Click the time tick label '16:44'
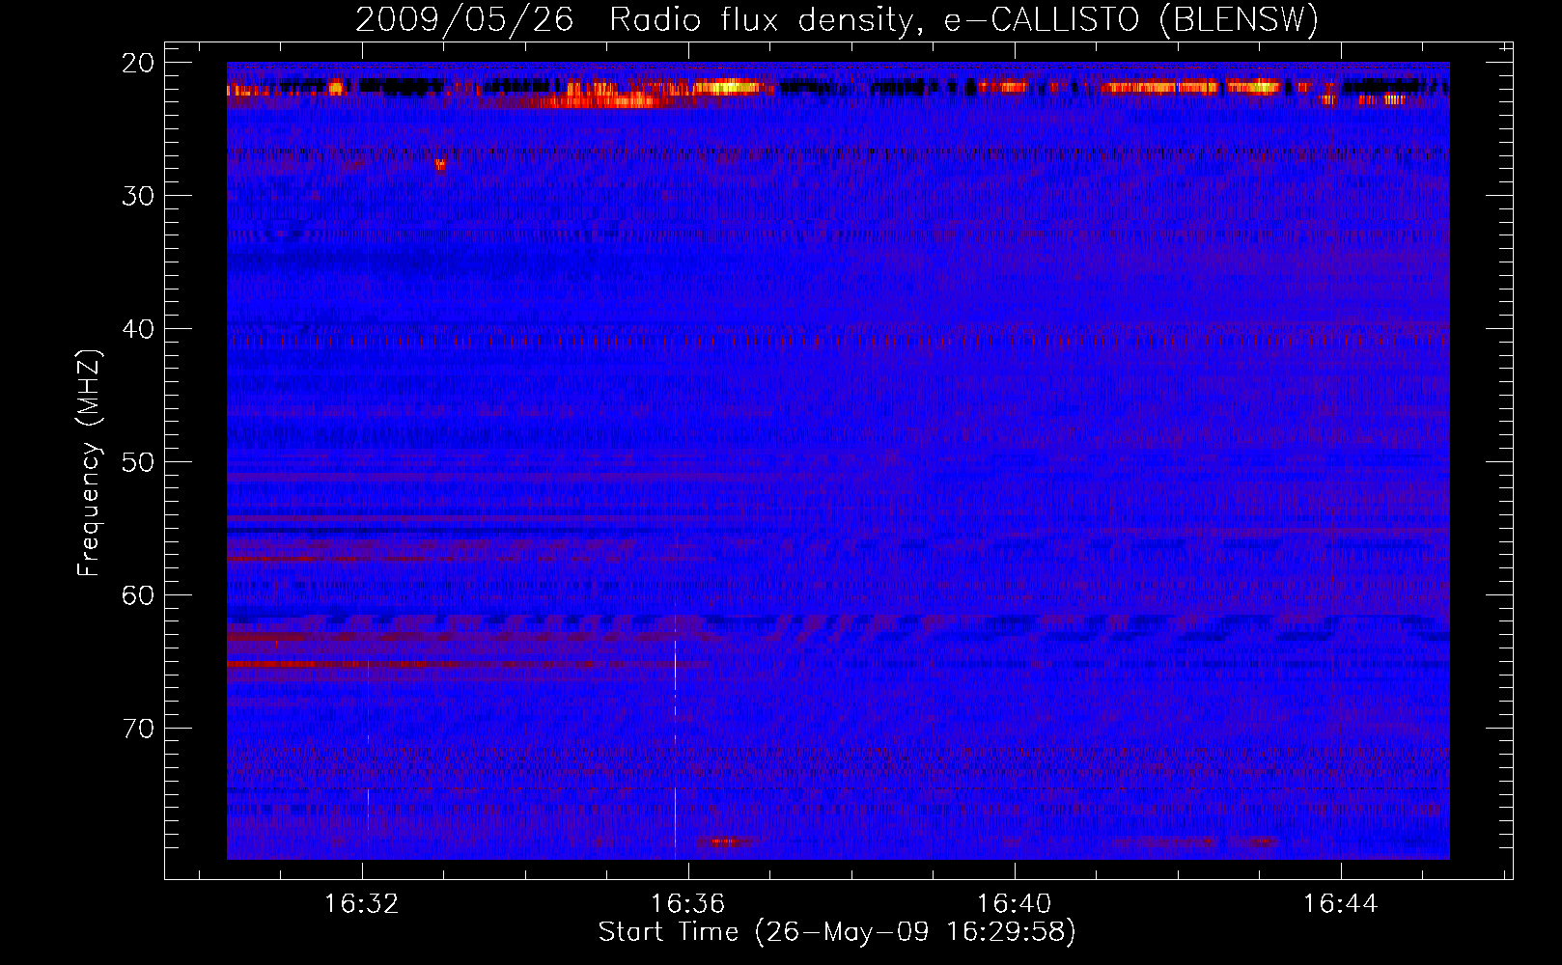Viewport: 1562px width, 965px height. (x=1341, y=904)
